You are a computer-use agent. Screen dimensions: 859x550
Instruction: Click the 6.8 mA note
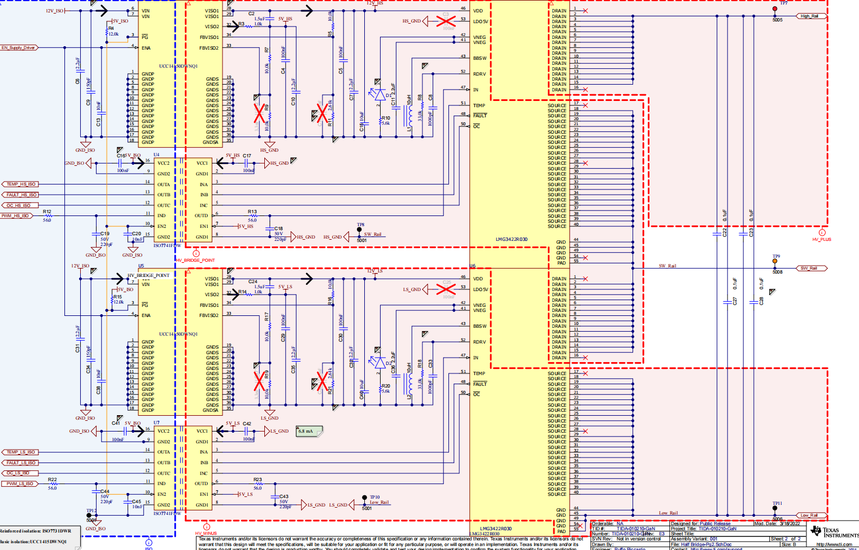pos(309,432)
